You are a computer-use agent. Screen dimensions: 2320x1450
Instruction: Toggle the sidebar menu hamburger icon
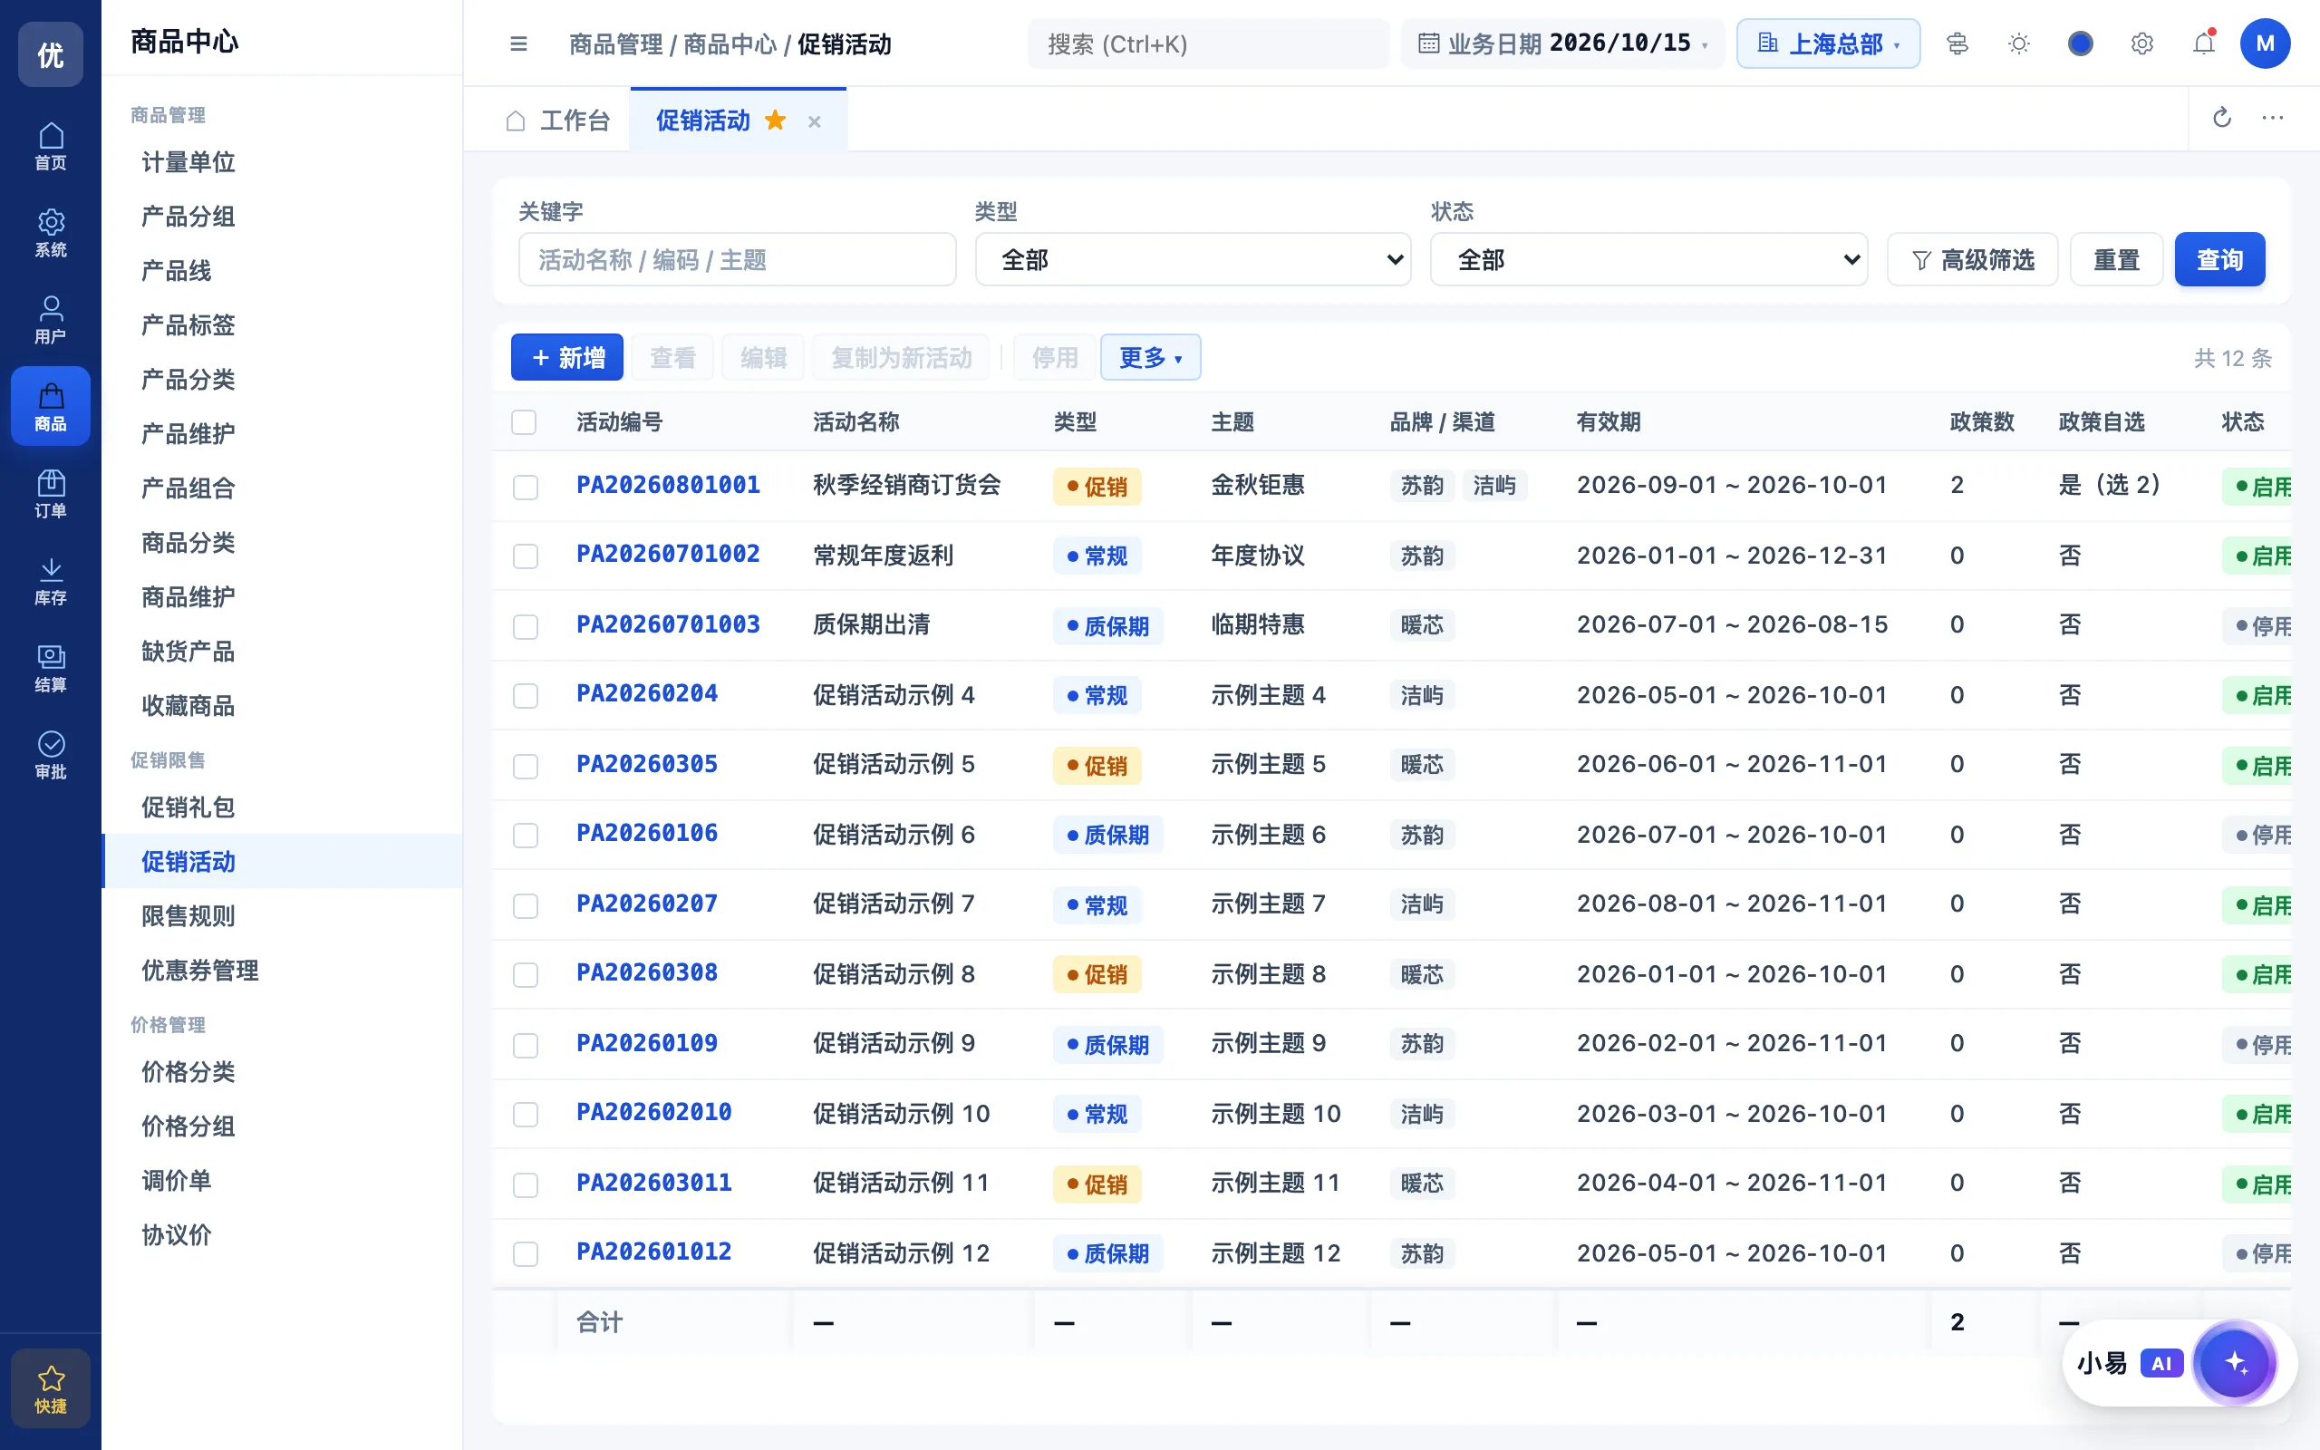click(518, 44)
